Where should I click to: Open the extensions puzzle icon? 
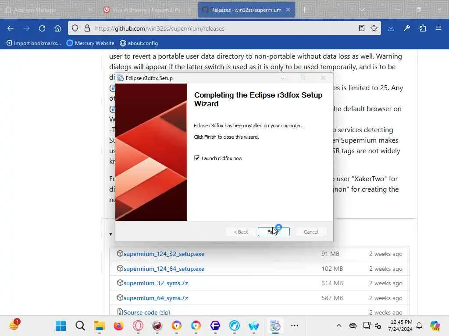(423, 28)
